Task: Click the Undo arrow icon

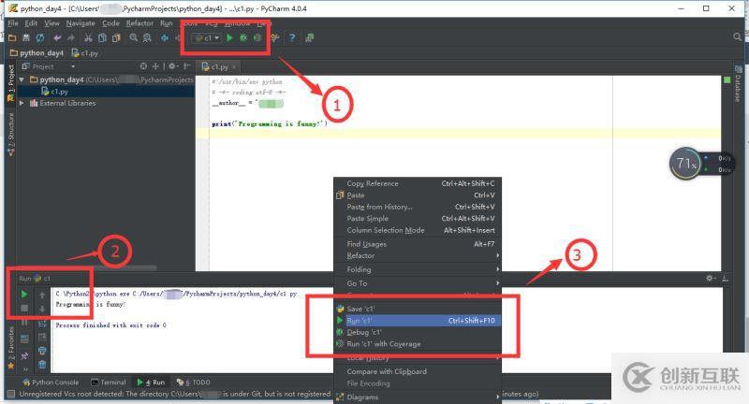Action: [57, 37]
